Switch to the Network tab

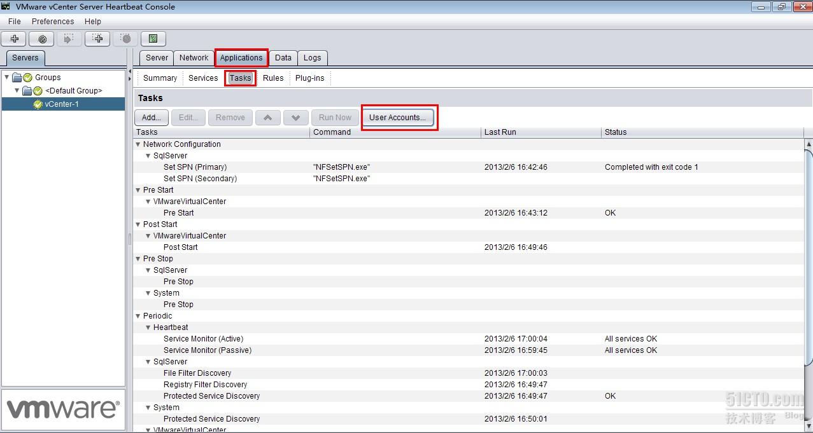tap(194, 58)
